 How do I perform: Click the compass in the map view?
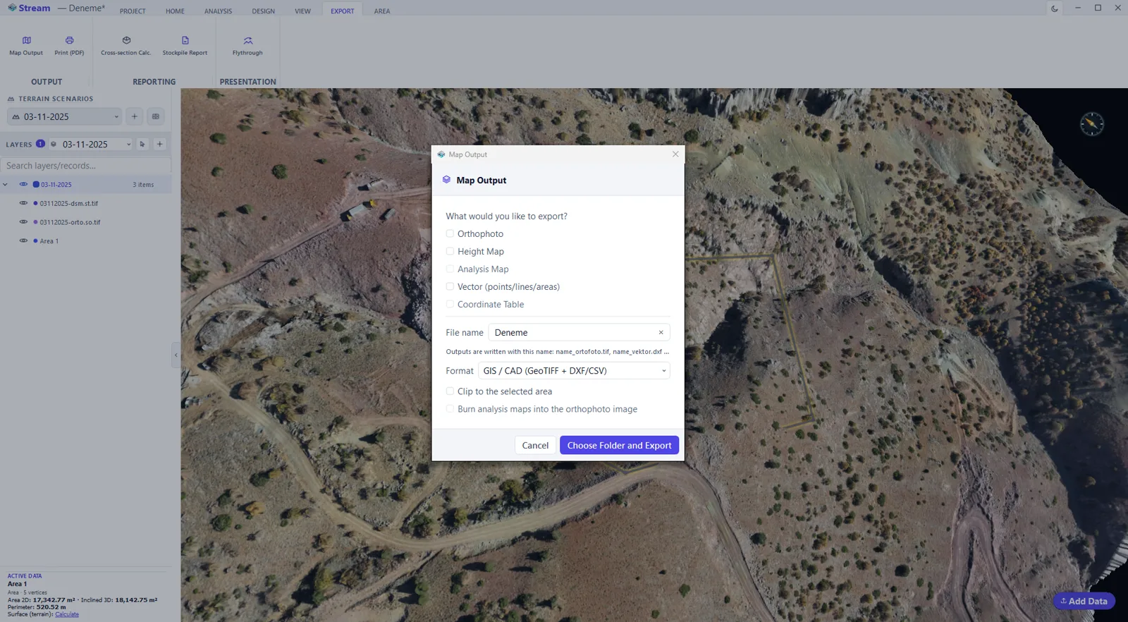pos(1092,124)
